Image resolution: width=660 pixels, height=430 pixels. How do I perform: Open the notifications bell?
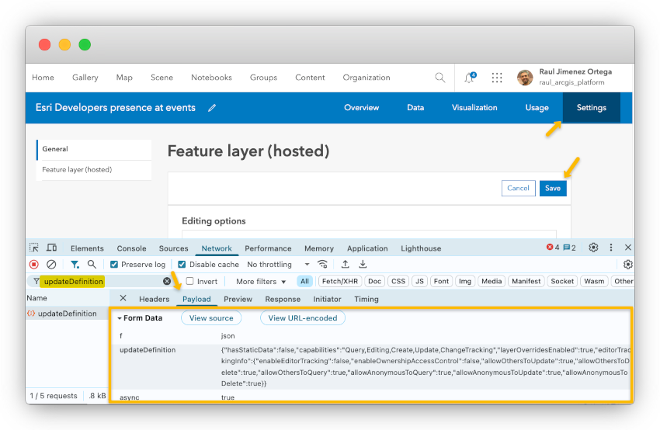click(470, 78)
